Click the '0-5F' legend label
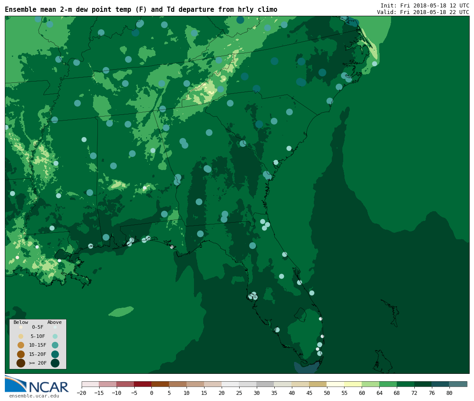The height and width of the screenshot is (401, 474). tap(38, 327)
